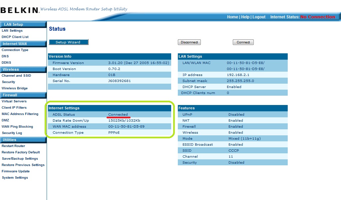
Task: Click the Utilities section header
Action: [x=10, y=140]
